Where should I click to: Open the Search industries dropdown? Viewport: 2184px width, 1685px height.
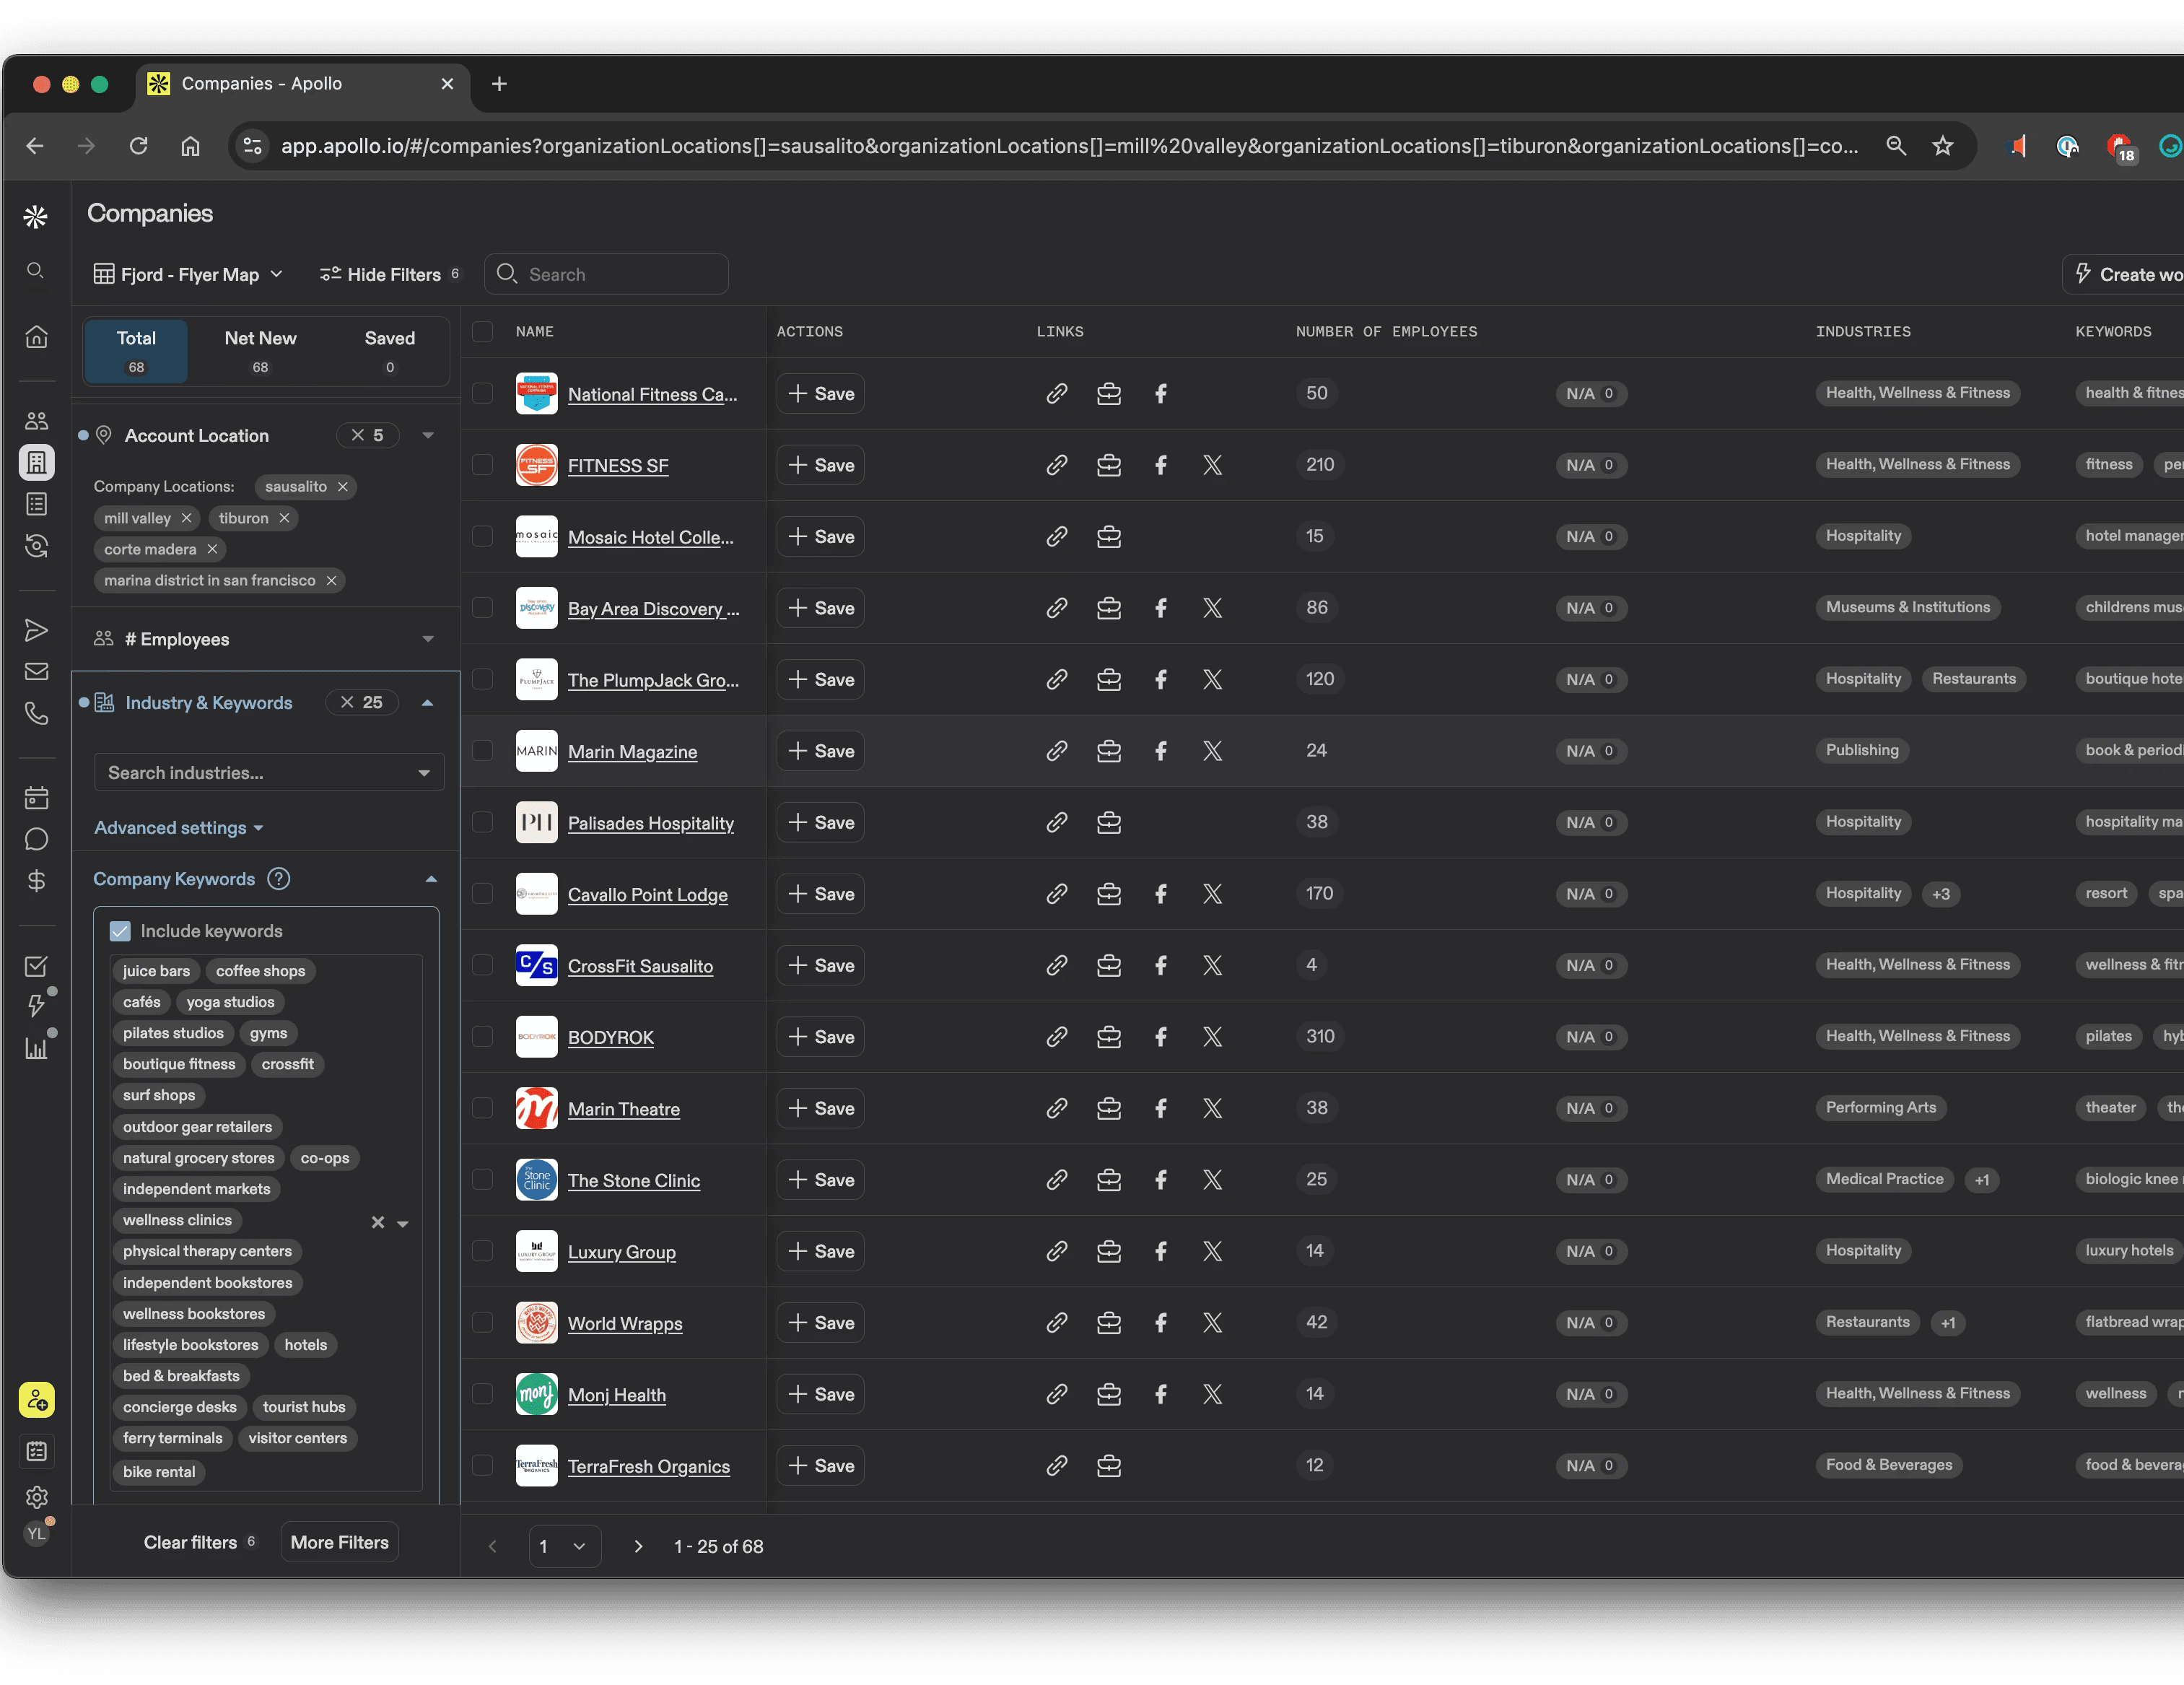[269, 773]
